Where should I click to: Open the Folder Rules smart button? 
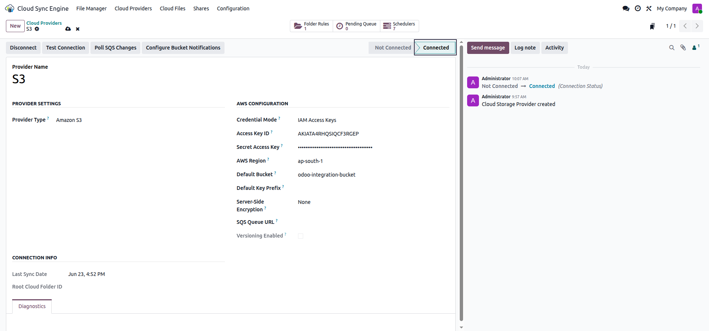[x=311, y=26]
